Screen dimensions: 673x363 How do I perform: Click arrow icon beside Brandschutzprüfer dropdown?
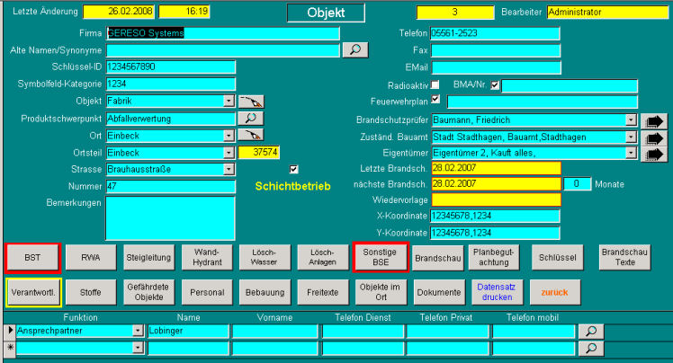tap(654, 120)
